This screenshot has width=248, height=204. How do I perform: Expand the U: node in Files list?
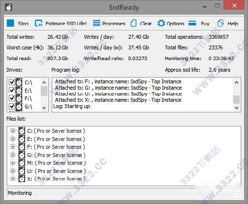13,171
